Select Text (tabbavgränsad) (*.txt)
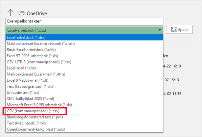This screenshot has height=137, width=202. 84,86
